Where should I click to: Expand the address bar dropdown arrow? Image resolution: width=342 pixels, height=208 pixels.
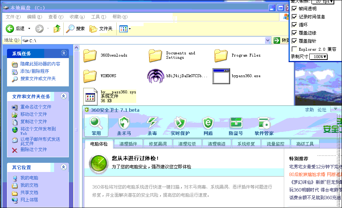point(268,40)
